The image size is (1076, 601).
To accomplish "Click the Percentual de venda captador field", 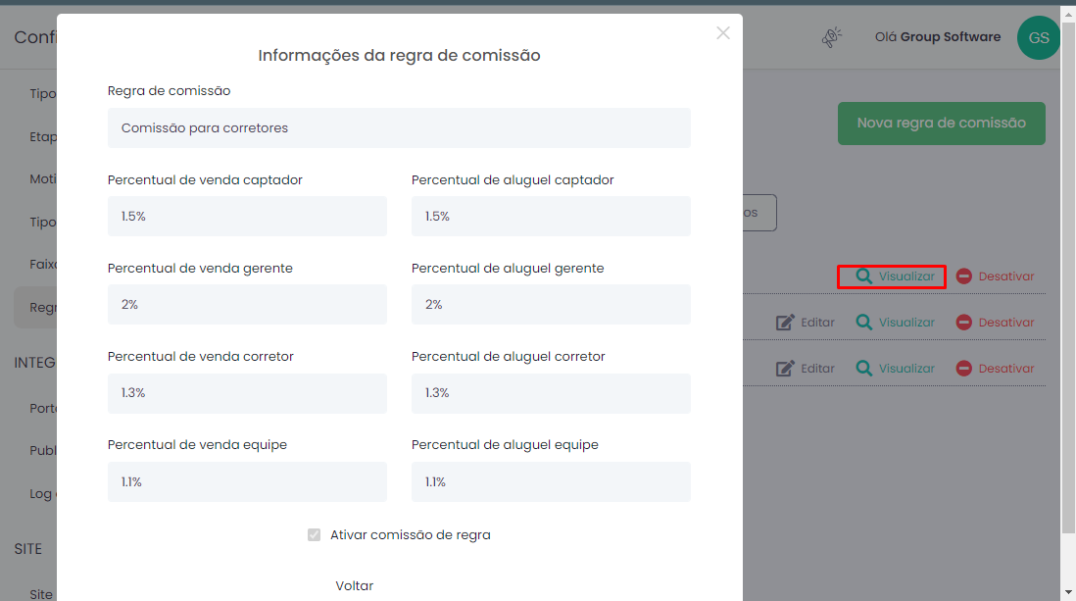I will click(247, 216).
